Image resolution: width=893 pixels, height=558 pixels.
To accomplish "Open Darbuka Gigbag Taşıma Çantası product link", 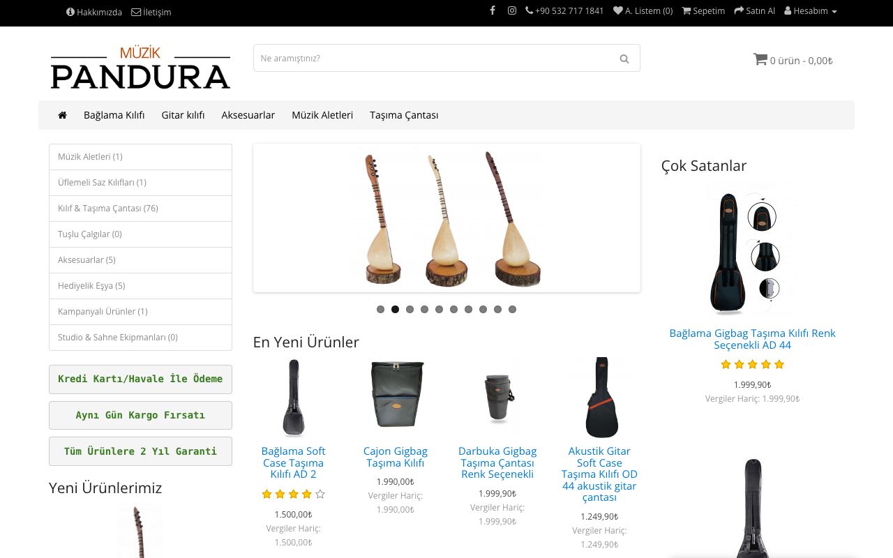I will point(497,462).
